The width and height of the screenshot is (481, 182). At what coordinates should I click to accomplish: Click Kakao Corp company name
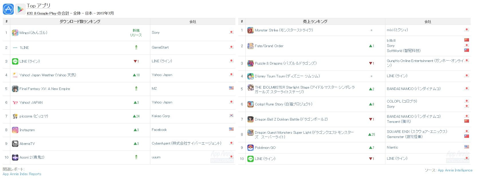(161, 116)
